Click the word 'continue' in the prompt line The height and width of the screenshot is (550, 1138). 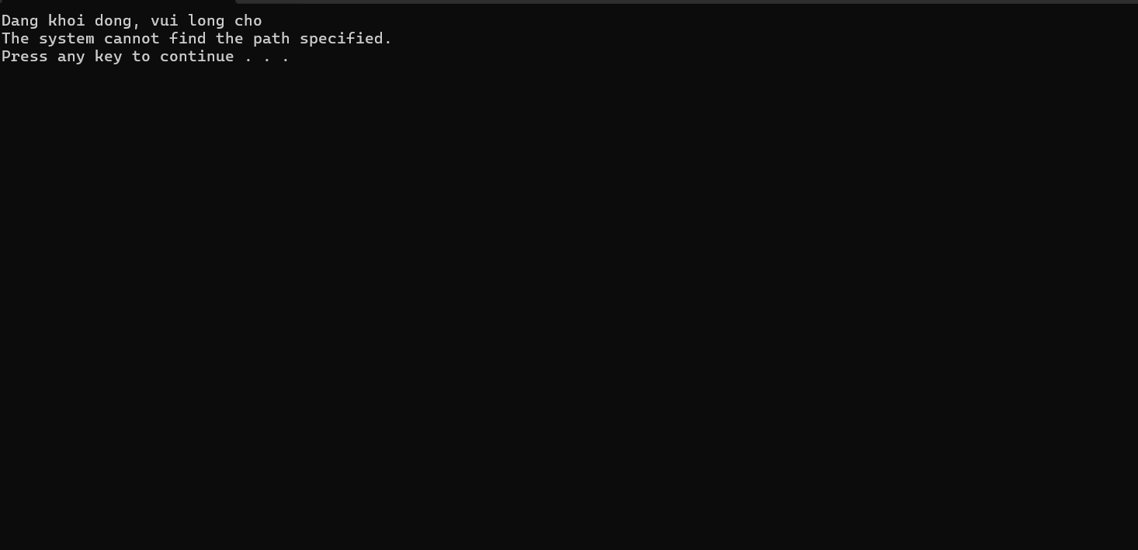point(197,57)
